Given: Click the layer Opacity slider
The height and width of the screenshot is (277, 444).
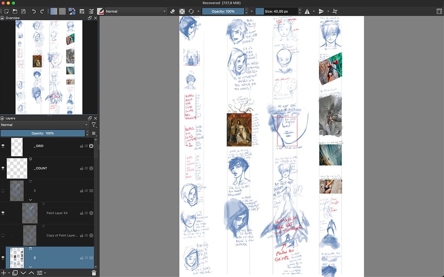Looking at the screenshot, I should tap(43, 133).
